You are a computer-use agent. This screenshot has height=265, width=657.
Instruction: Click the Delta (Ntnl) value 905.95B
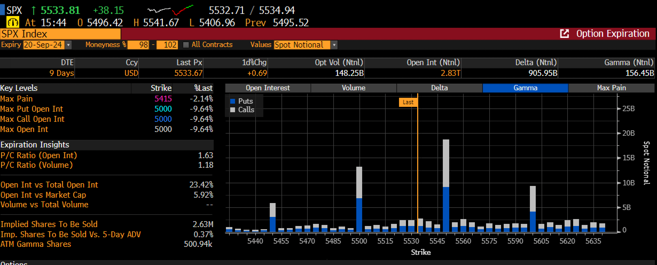543,73
